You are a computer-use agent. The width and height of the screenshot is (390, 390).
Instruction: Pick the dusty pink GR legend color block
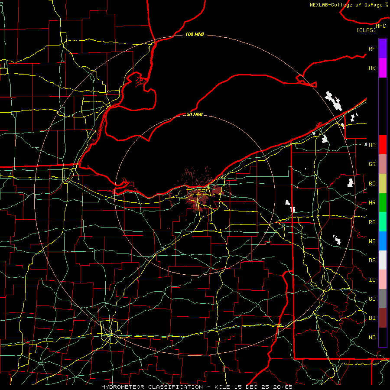click(383, 164)
